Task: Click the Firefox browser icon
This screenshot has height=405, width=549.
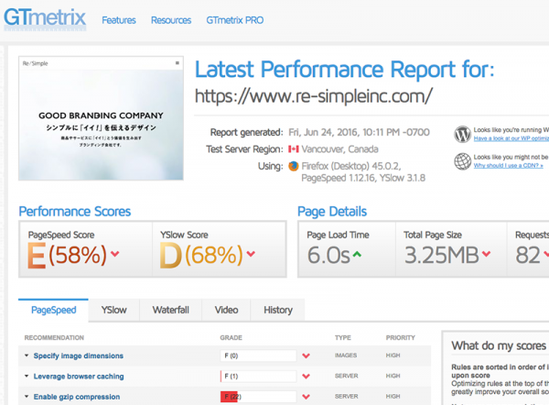Action: [x=294, y=166]
